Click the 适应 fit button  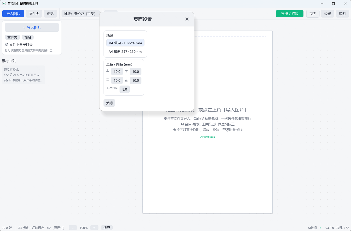107,228
